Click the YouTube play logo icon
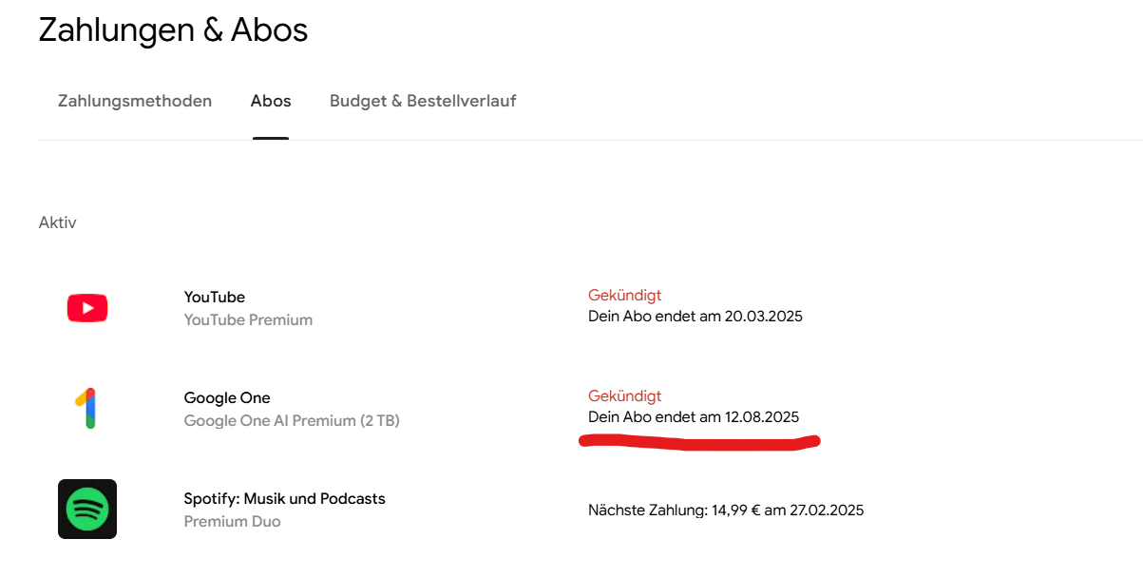The image size is (1143, 578). [x=87, y=308]
